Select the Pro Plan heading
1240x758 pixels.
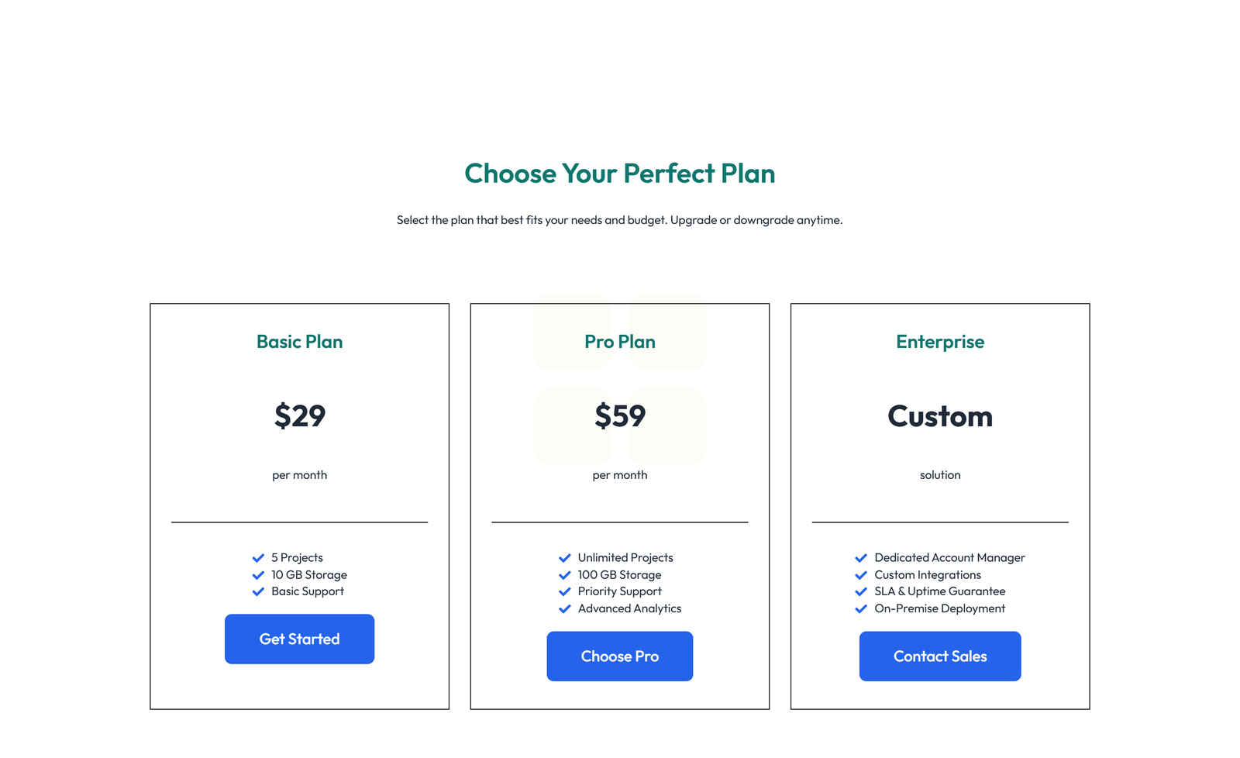tap(619, 341)
